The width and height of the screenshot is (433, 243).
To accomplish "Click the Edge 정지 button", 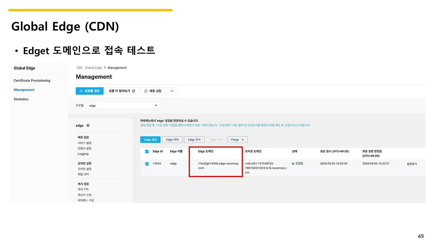I will coord(194,140).
